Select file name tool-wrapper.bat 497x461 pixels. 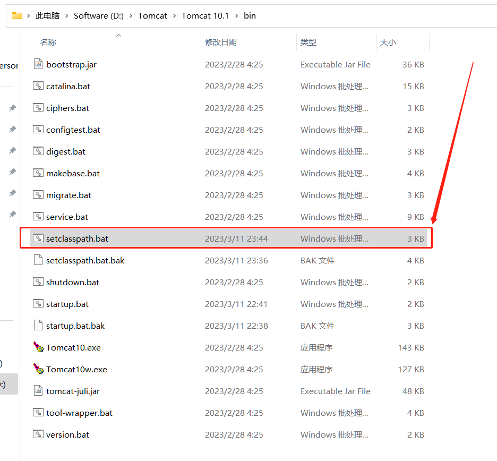click(x=79, y=413)
